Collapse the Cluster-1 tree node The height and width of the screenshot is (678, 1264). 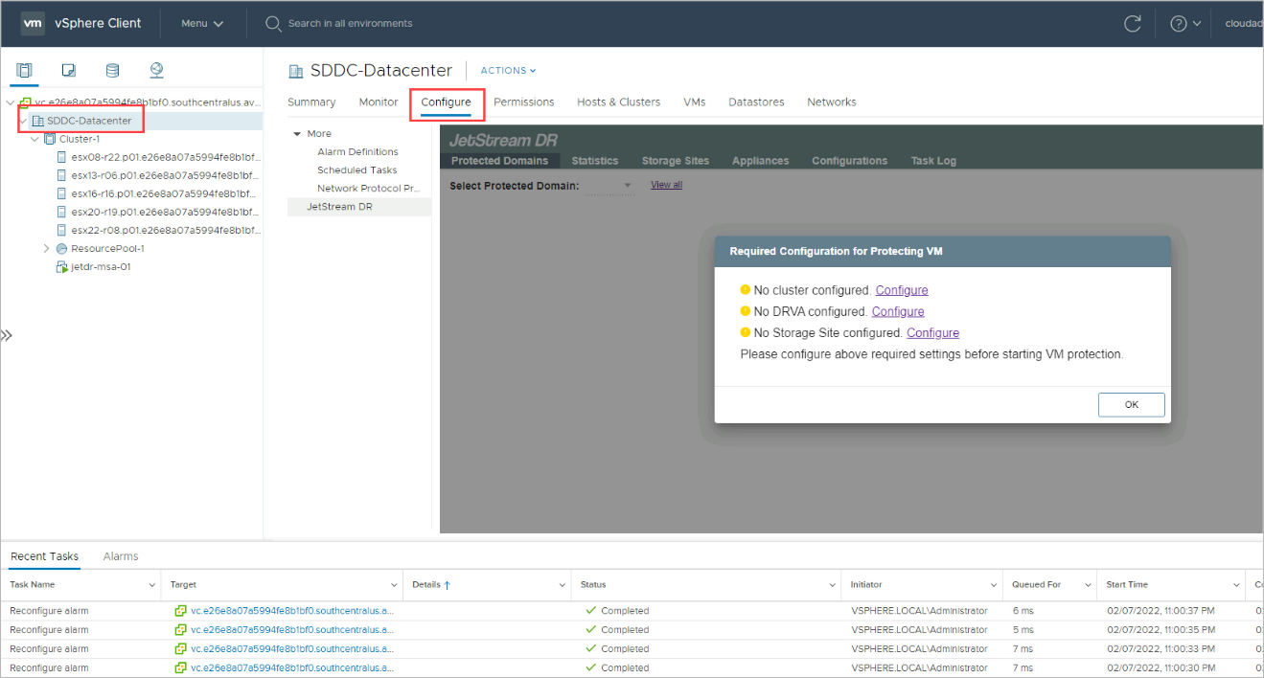[x=35, y=139]
